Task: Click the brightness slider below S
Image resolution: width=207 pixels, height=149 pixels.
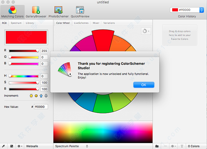Action: pyautogui.click(x=24, y=89)
